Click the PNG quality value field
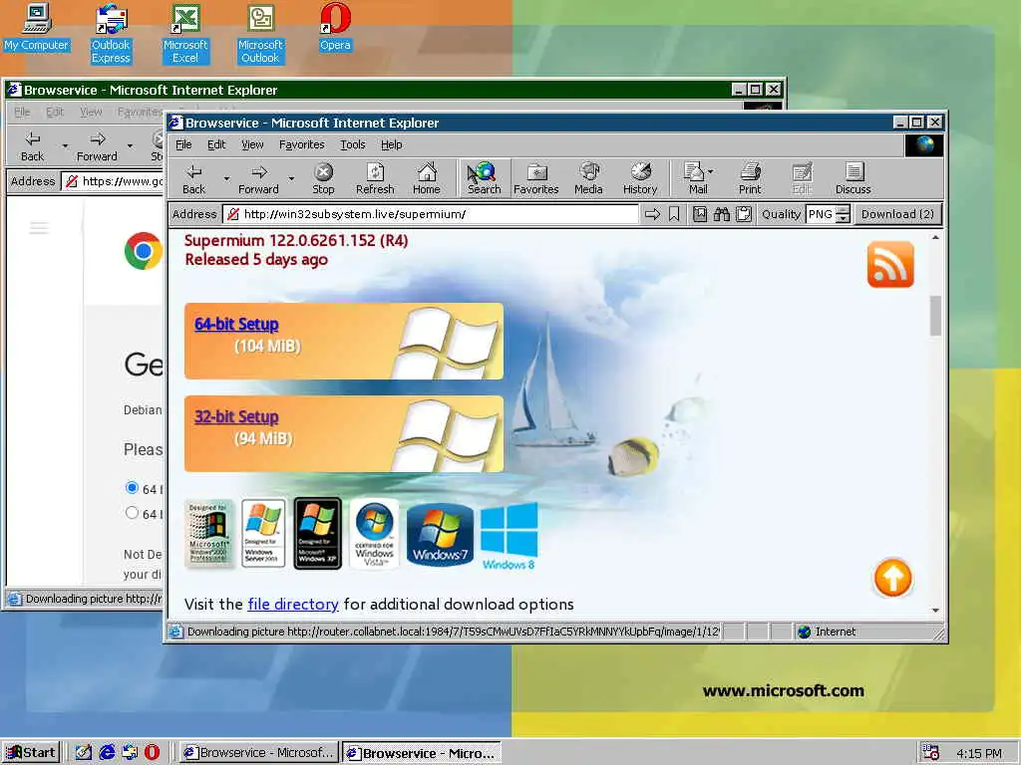Viewport: 1021px width, 765px height. tap(821, 214)
